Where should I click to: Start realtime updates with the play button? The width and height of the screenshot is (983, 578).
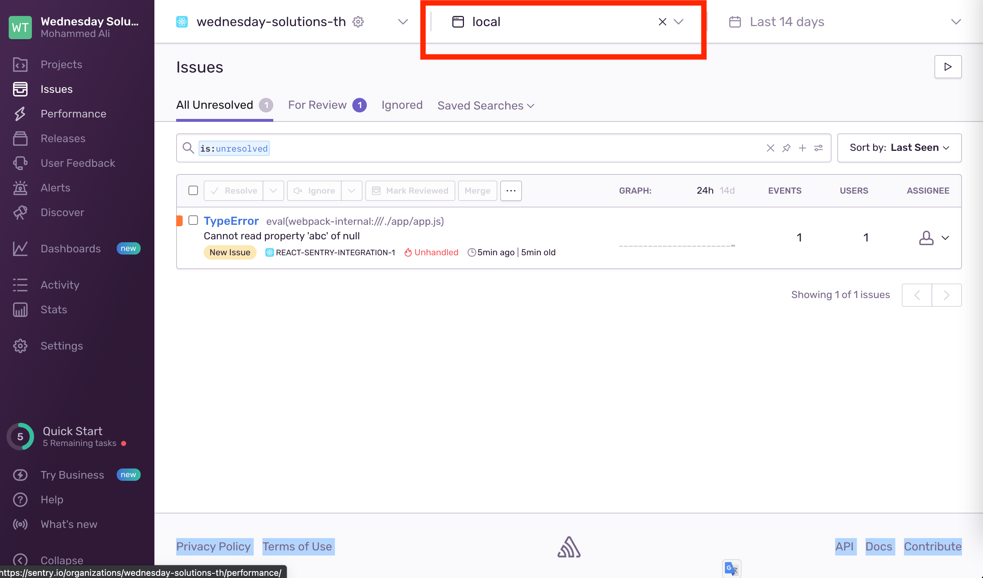tap(947, 67)
